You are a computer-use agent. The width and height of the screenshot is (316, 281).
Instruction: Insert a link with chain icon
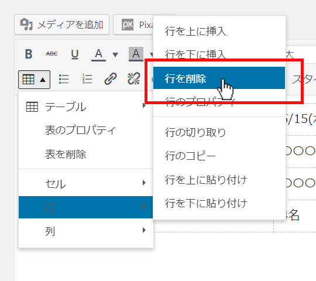click(x=111, y=79)
